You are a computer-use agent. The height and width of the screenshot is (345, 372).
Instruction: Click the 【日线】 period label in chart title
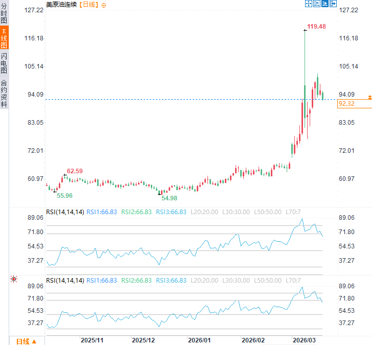pos(89,5)
